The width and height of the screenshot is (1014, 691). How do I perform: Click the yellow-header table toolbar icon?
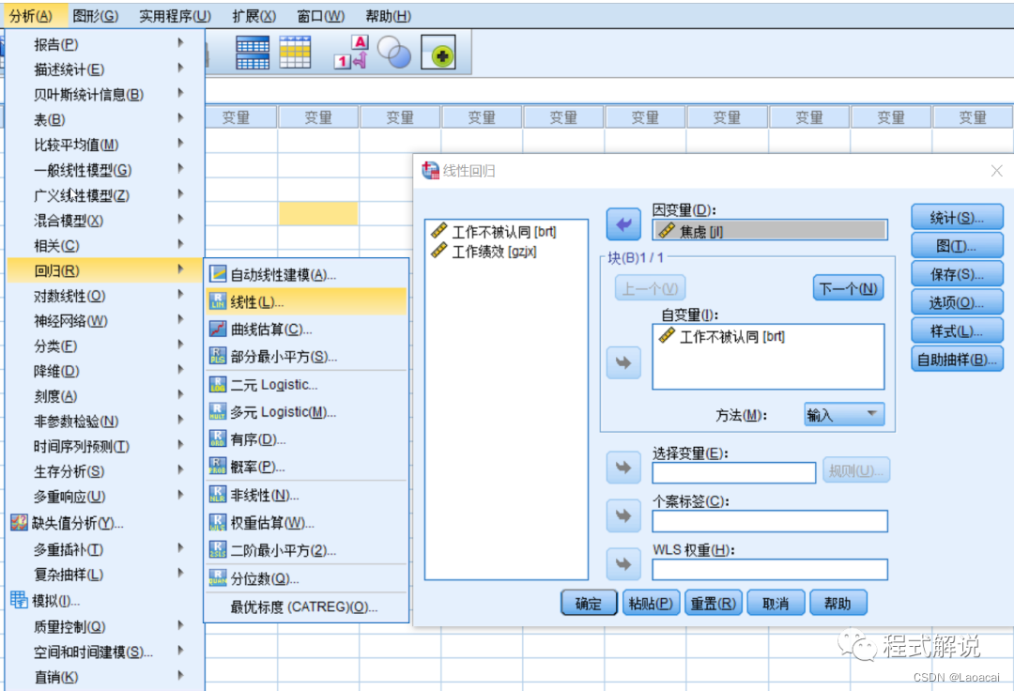coord(295,53)
